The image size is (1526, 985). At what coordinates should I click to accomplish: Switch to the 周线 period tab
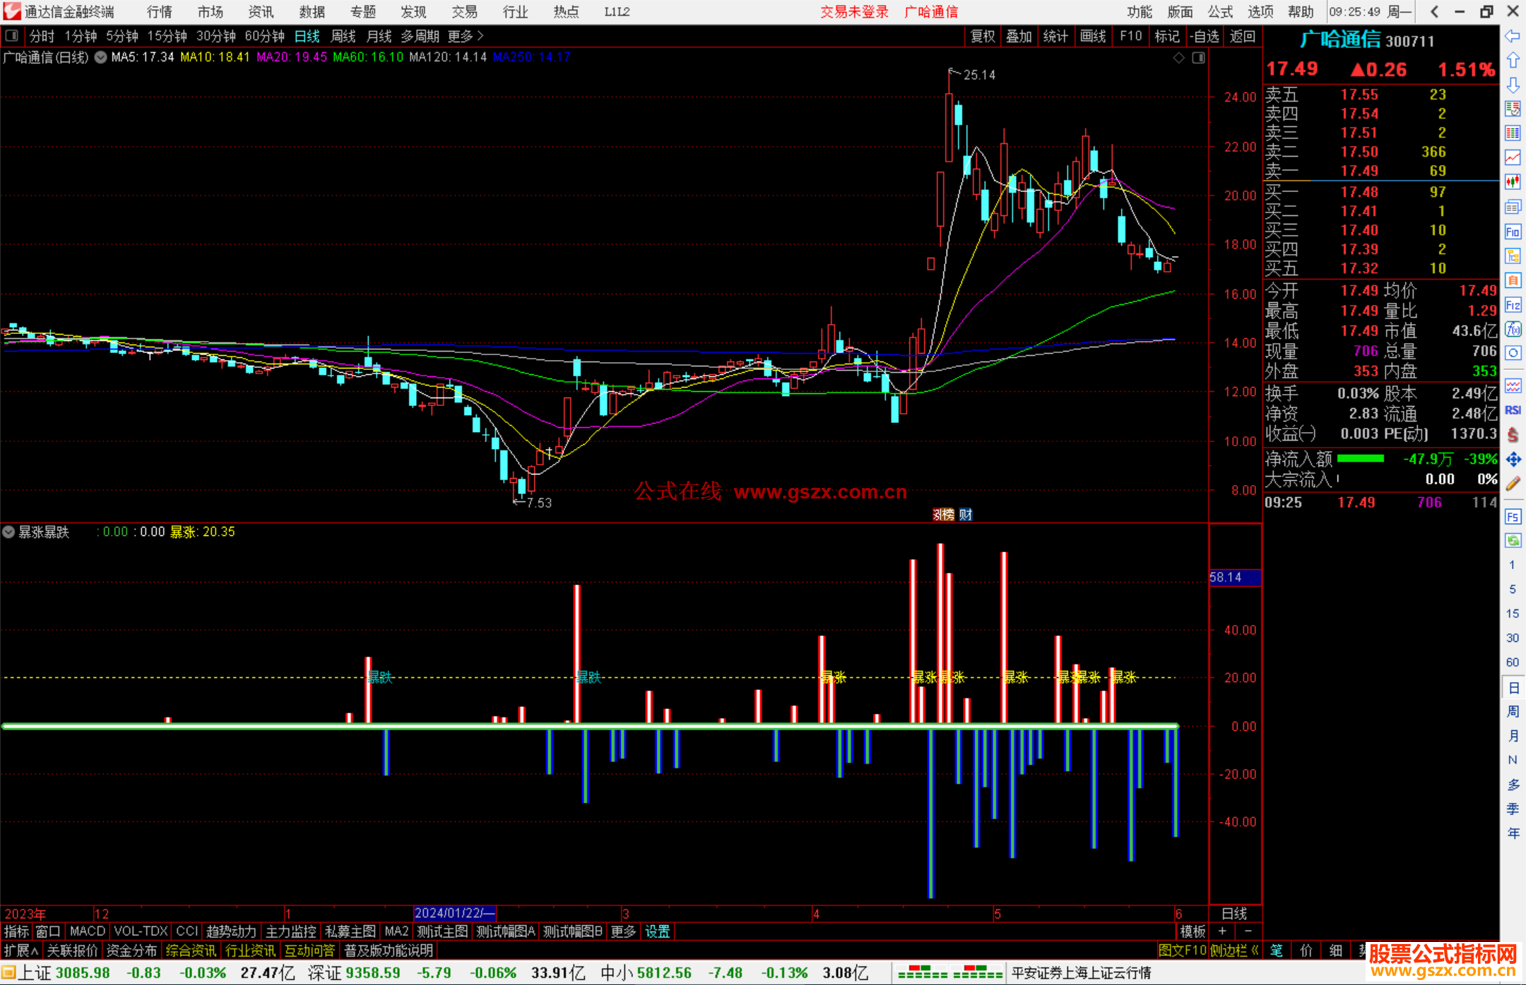[x=343, y=36]
